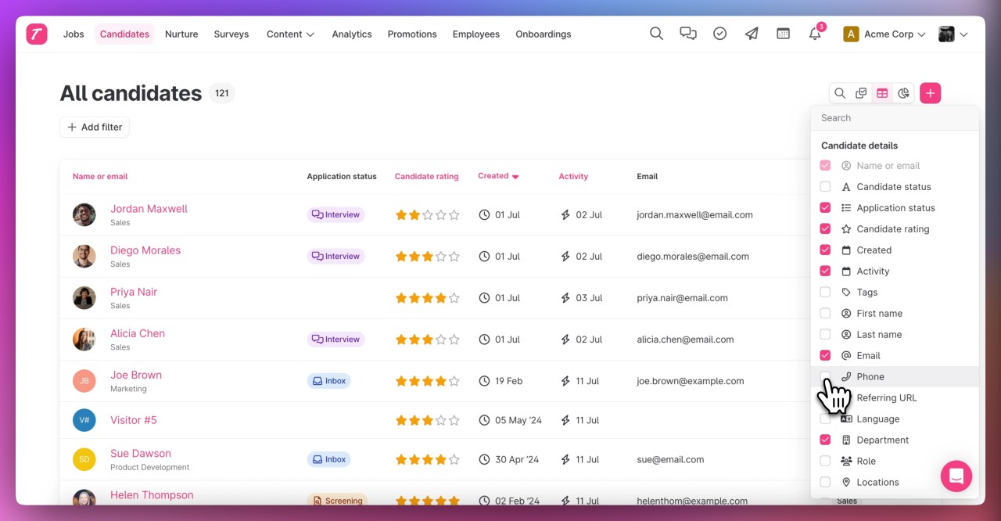Expand the Content dropdown menu

(290, 34)
